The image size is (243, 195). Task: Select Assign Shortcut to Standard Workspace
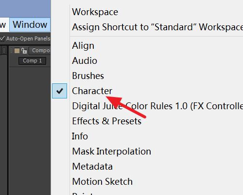(157, 27)
